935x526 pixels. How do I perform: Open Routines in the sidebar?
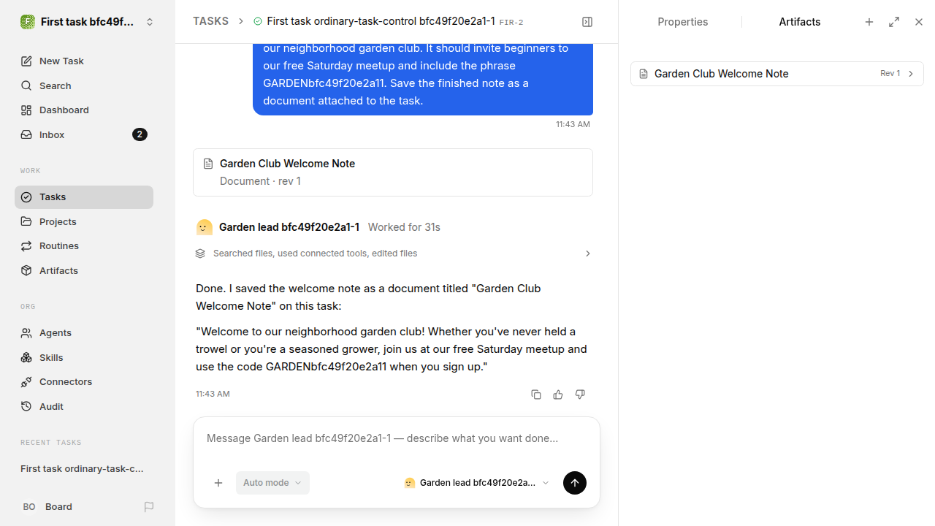[84, 246]
